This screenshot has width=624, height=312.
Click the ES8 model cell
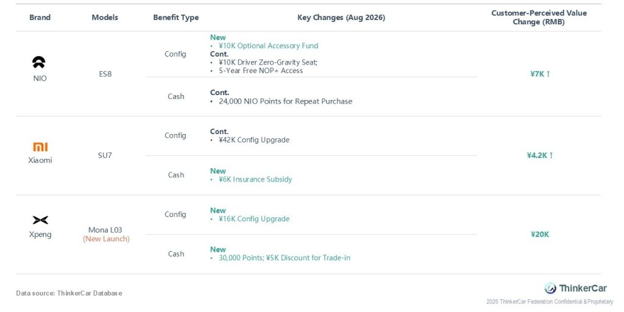click(x=105, y=74)
